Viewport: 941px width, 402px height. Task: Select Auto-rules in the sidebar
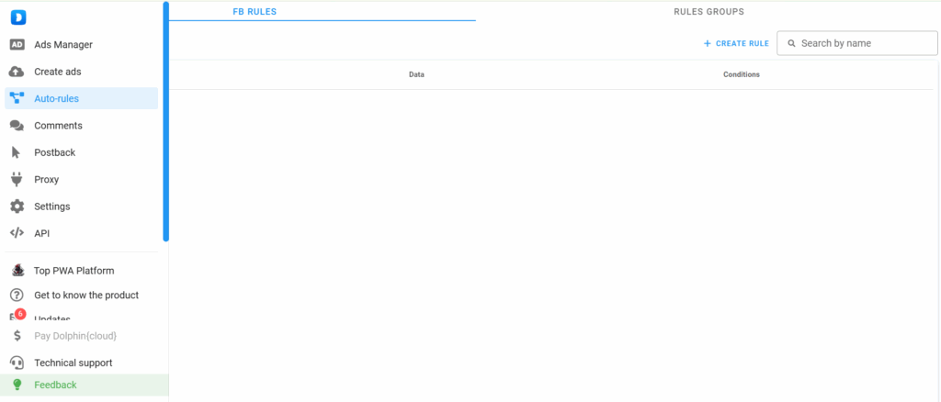pyautogui.click(x=82, y=98)
